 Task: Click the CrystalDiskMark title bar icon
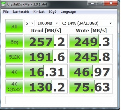click(x=4, y=4)
